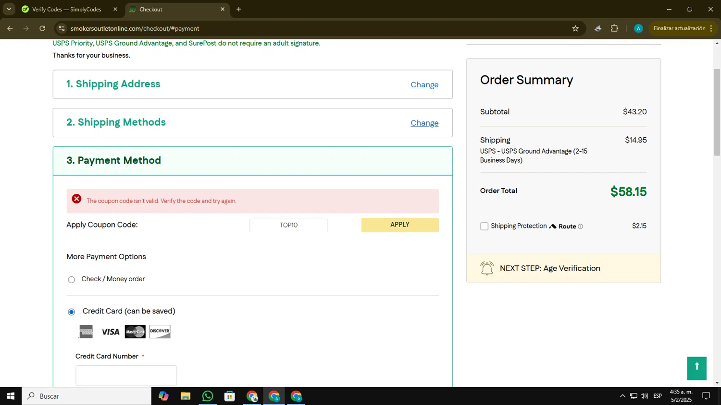Click the back-to-top arrow button
The width and height of the screenshot is (721, 405).
point(696,369)
